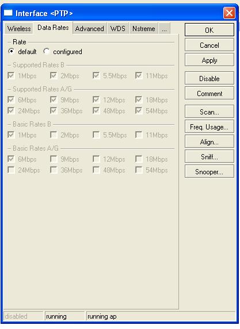
Task: Switch to the Wireless tab
Action: point(19,29)
